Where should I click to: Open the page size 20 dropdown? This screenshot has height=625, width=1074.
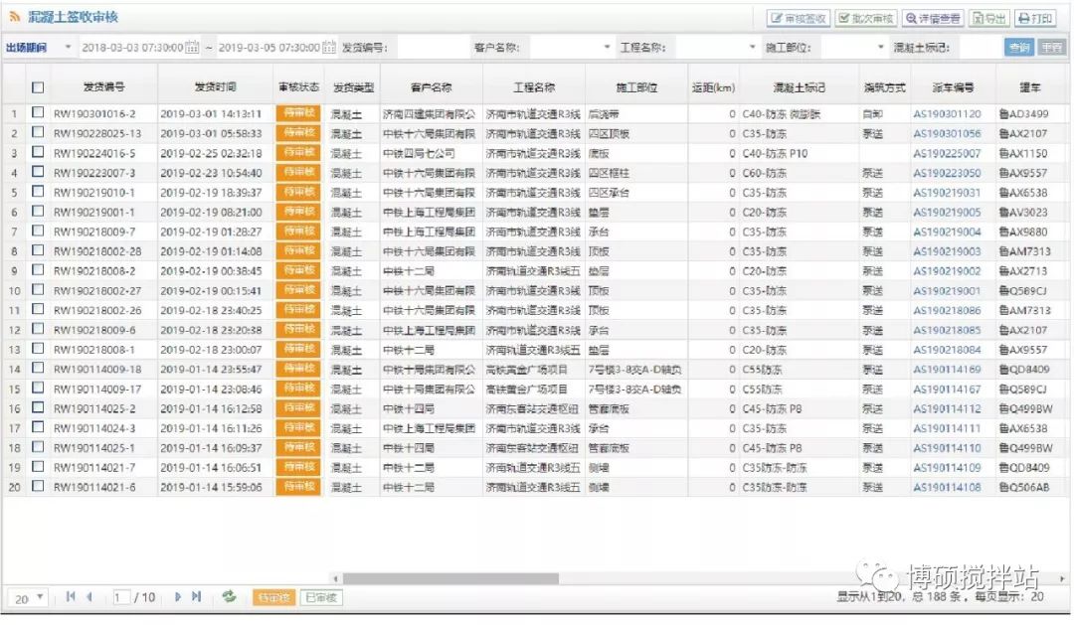28,597
